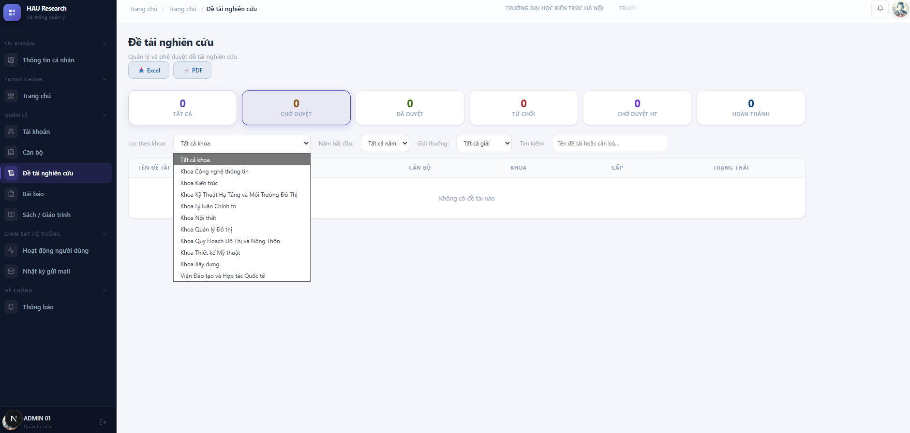Collapse the TRANG CHÍNH sidebar section
Screen dimensions: 910x433
104,79
